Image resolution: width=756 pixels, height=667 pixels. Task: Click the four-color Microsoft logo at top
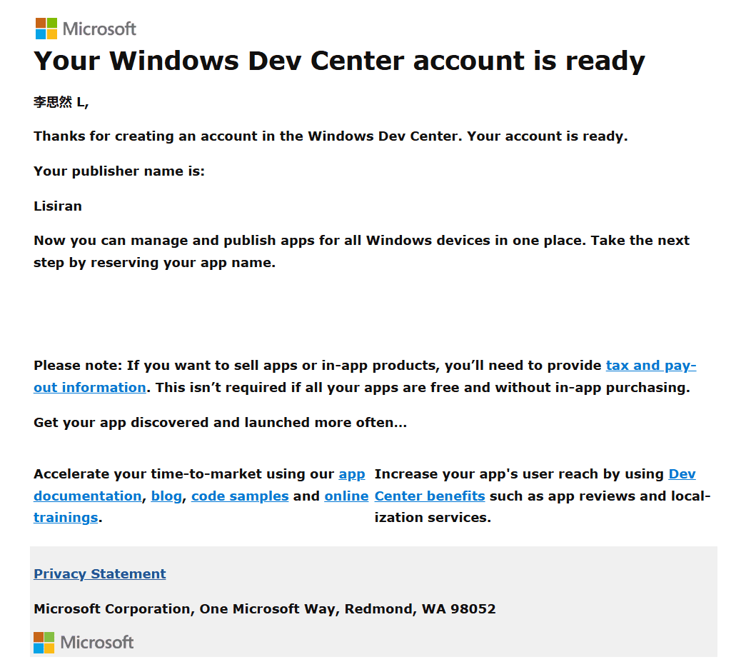[46, 29]
